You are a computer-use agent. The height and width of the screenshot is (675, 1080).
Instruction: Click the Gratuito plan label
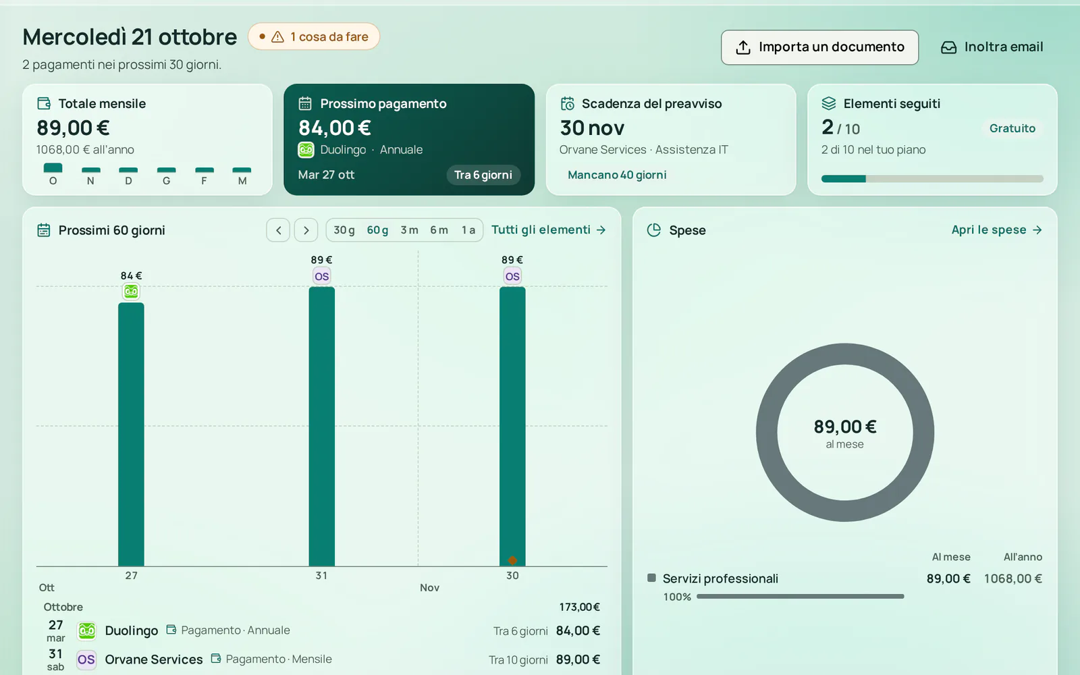click(1012, 128)
